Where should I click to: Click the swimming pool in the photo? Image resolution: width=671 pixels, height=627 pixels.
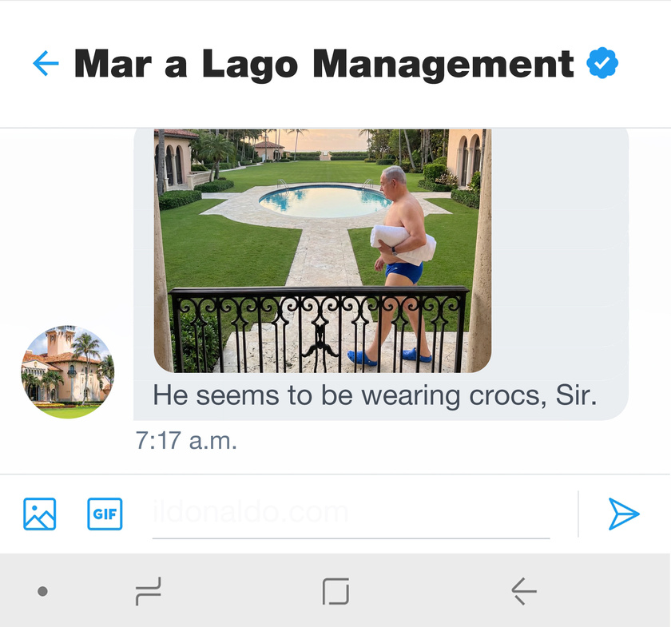[x=324, y=200]
